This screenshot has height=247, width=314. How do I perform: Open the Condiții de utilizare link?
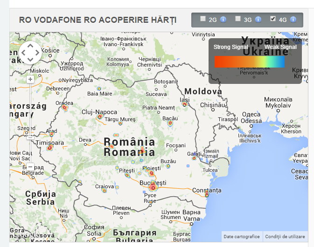[x=285, y=237]
